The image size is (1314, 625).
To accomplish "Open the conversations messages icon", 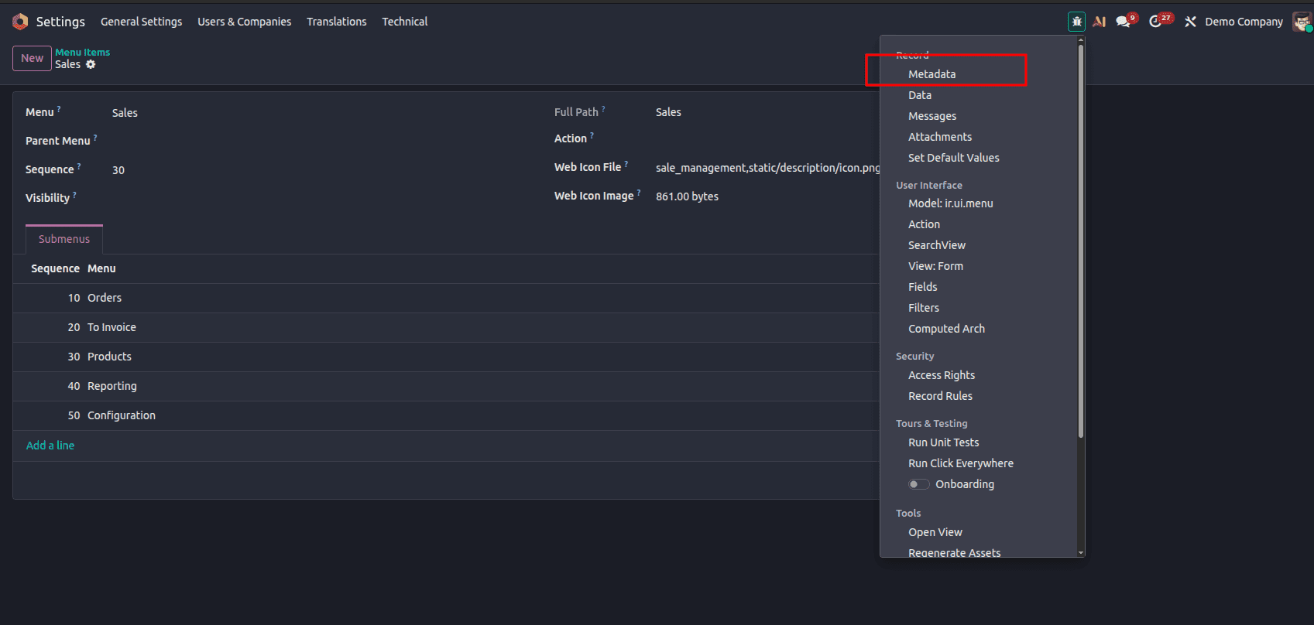I will pyautogui.click(x=1123, y=22).
